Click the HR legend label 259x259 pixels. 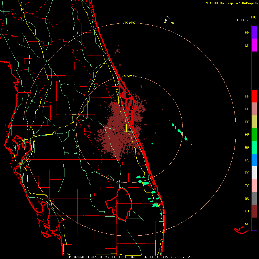pos(247,135)
